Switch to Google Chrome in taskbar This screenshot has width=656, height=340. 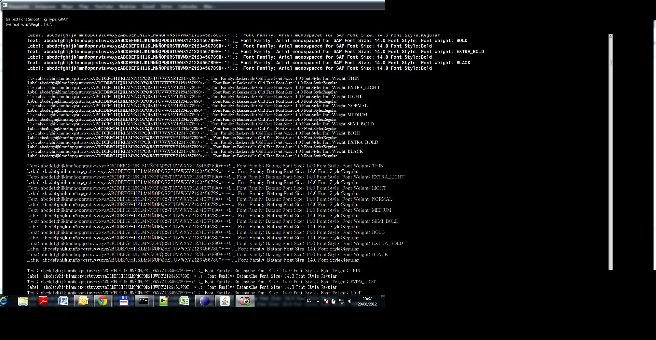[x=103, y=301]
